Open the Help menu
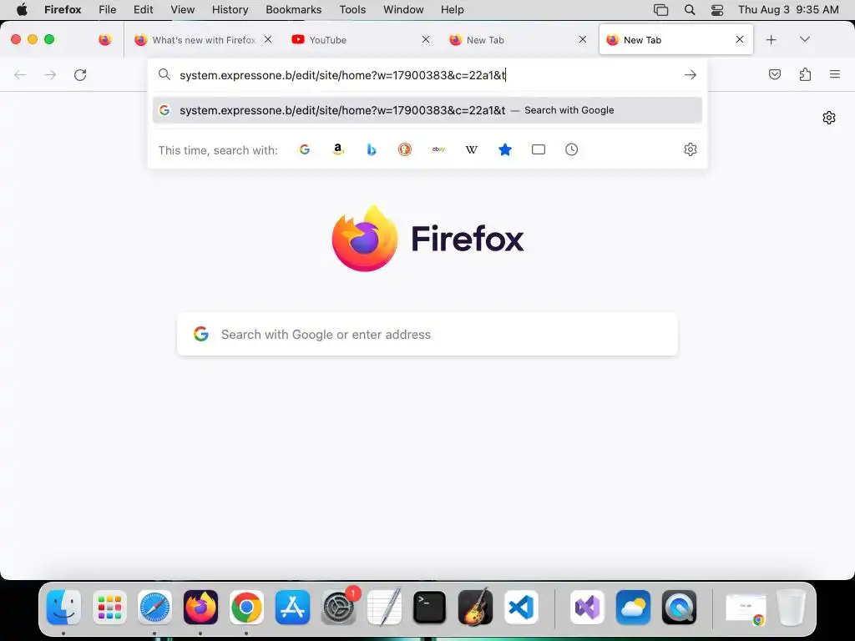The image size is (855, 641). pos(452,10)
